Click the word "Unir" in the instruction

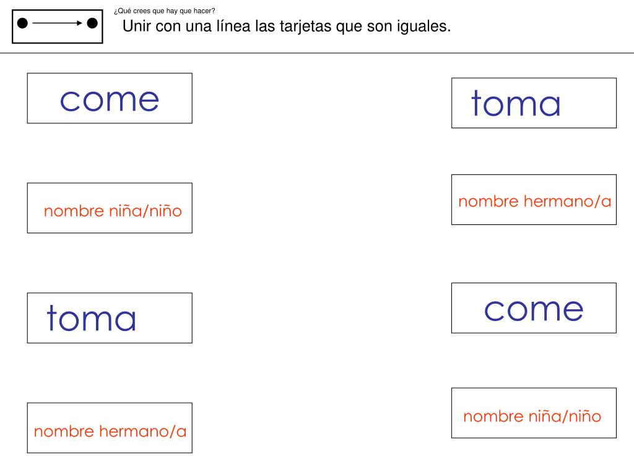pos(137,27)
